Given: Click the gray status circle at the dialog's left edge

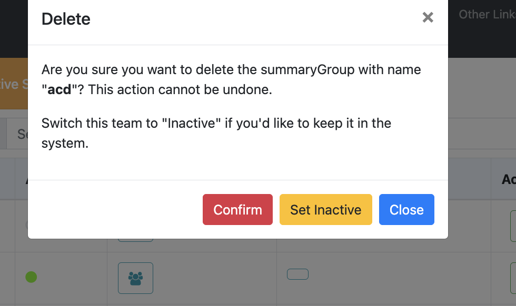Looking at the screenshot, I should click(x=27, y=225).
